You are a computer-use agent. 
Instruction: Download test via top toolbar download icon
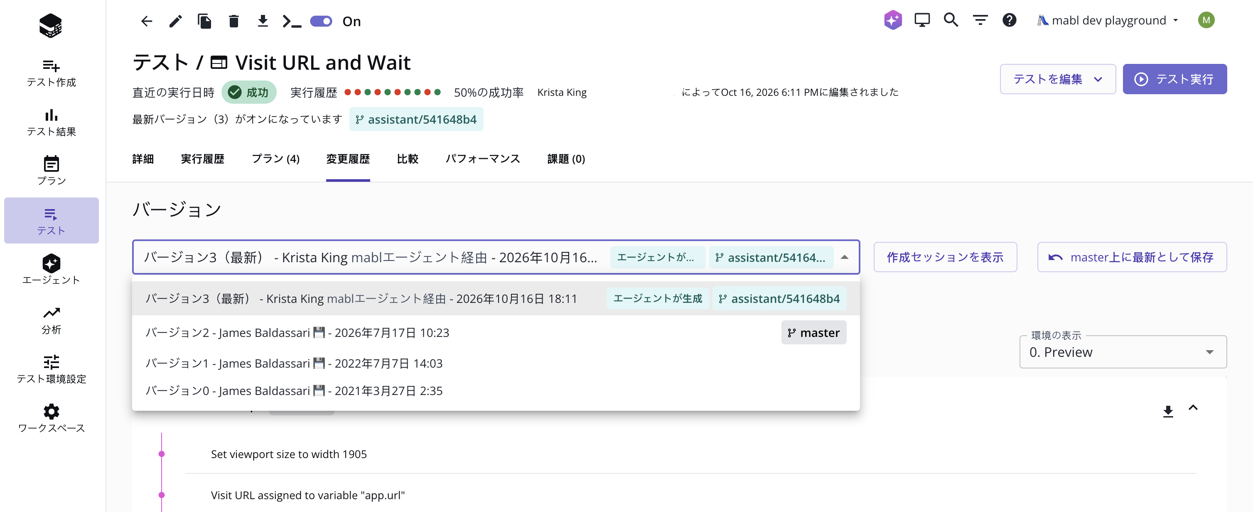[x=263, y=21]
